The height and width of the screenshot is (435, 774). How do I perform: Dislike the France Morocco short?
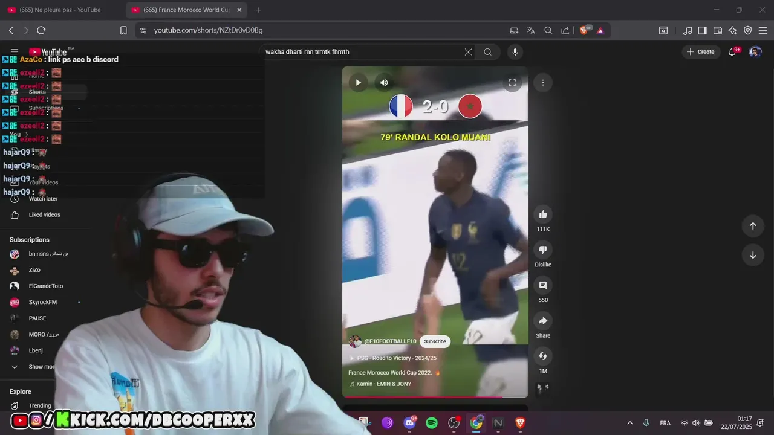click(543, 250)
